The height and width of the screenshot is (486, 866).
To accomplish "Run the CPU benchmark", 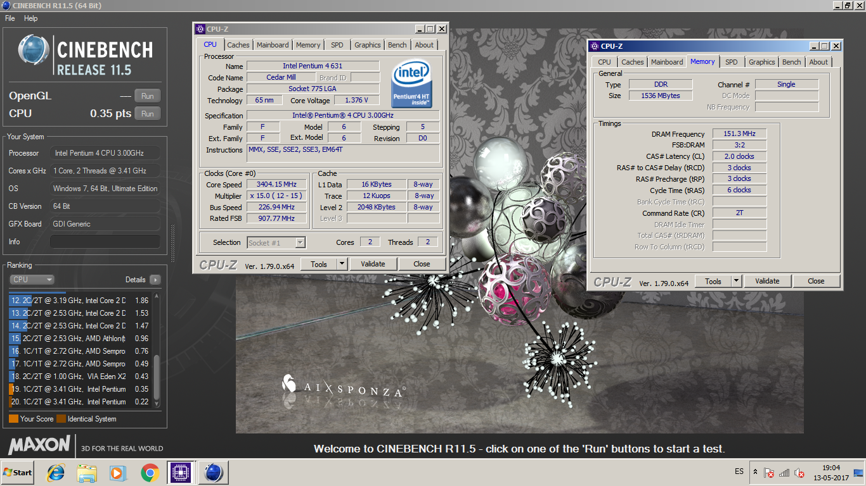I will (148, 114).
